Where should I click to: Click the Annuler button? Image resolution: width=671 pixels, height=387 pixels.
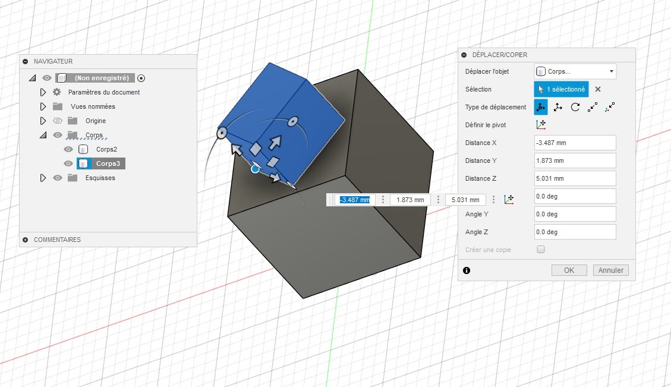pos(610,270)
